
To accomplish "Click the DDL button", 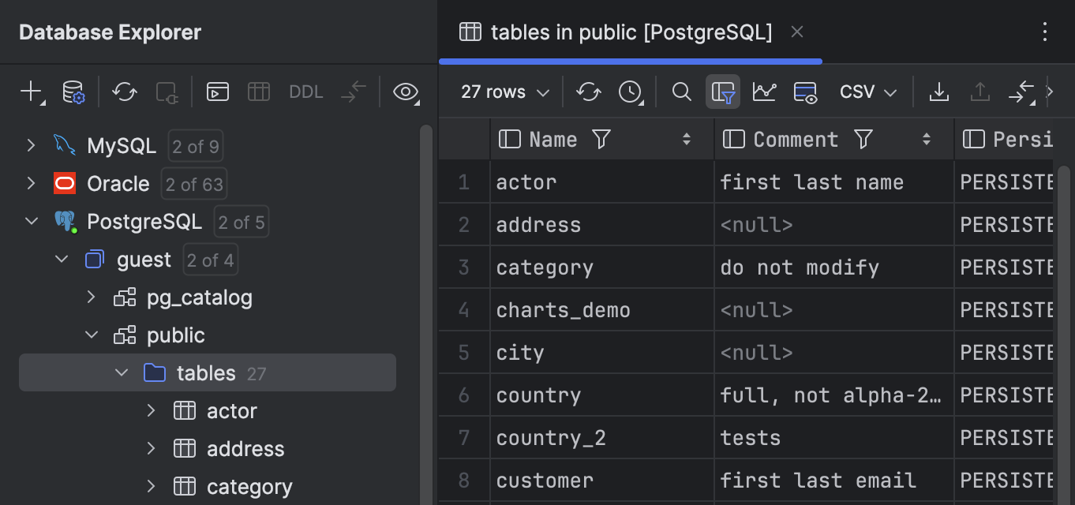I will point(306,92).
